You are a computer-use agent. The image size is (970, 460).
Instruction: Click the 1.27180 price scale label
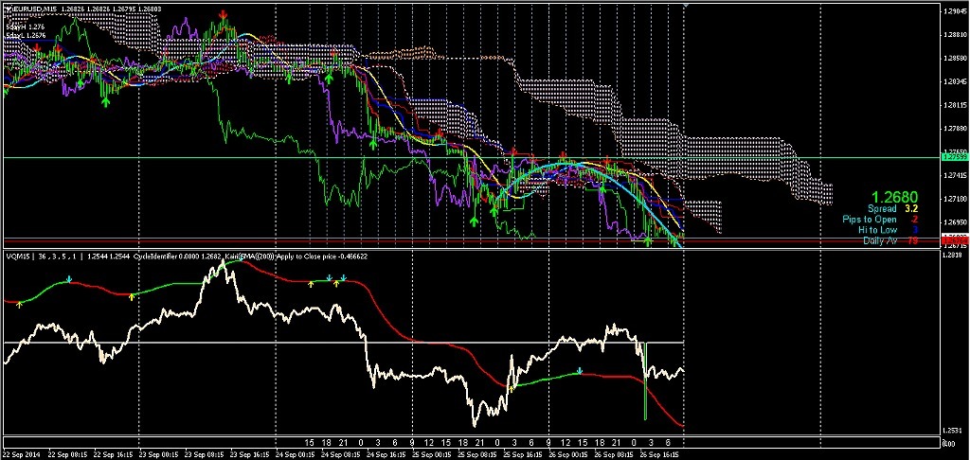(x=953, y=199)
